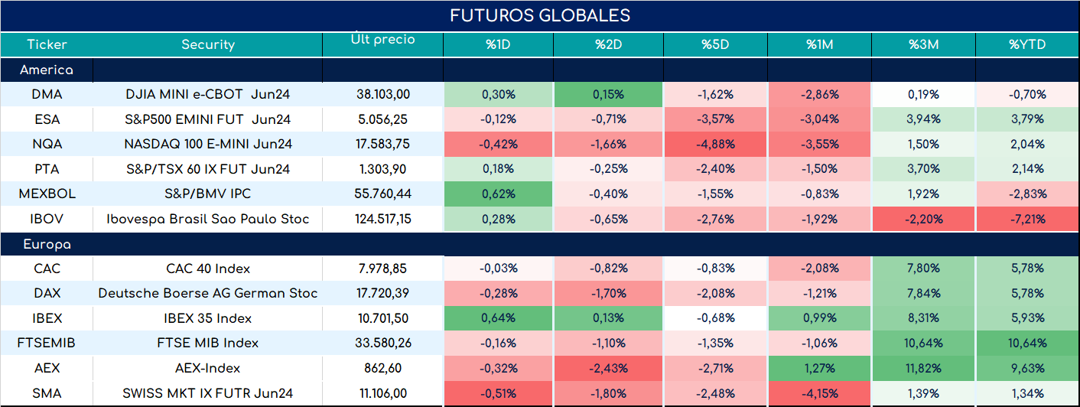Select the IBEX last price 10.701,50

coord(382,318)
